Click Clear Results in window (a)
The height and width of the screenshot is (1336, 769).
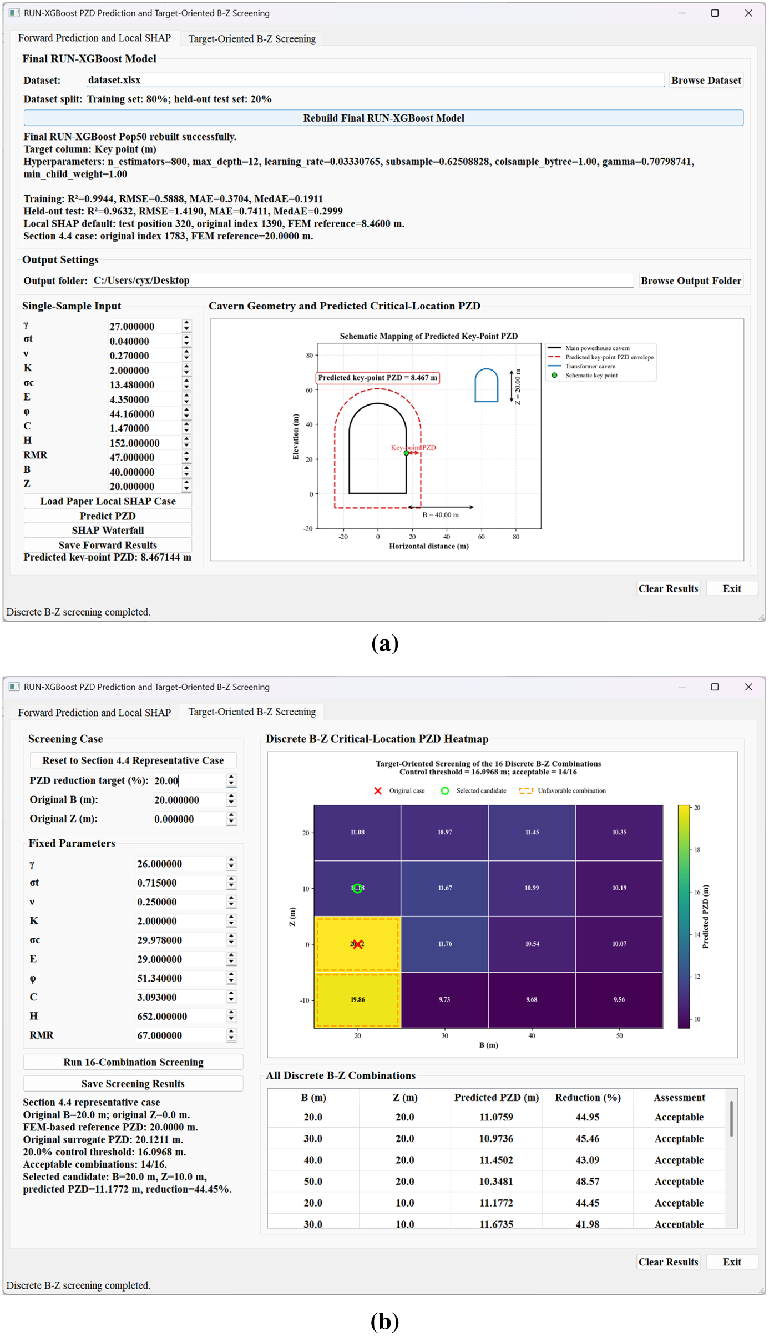[669, 588]
